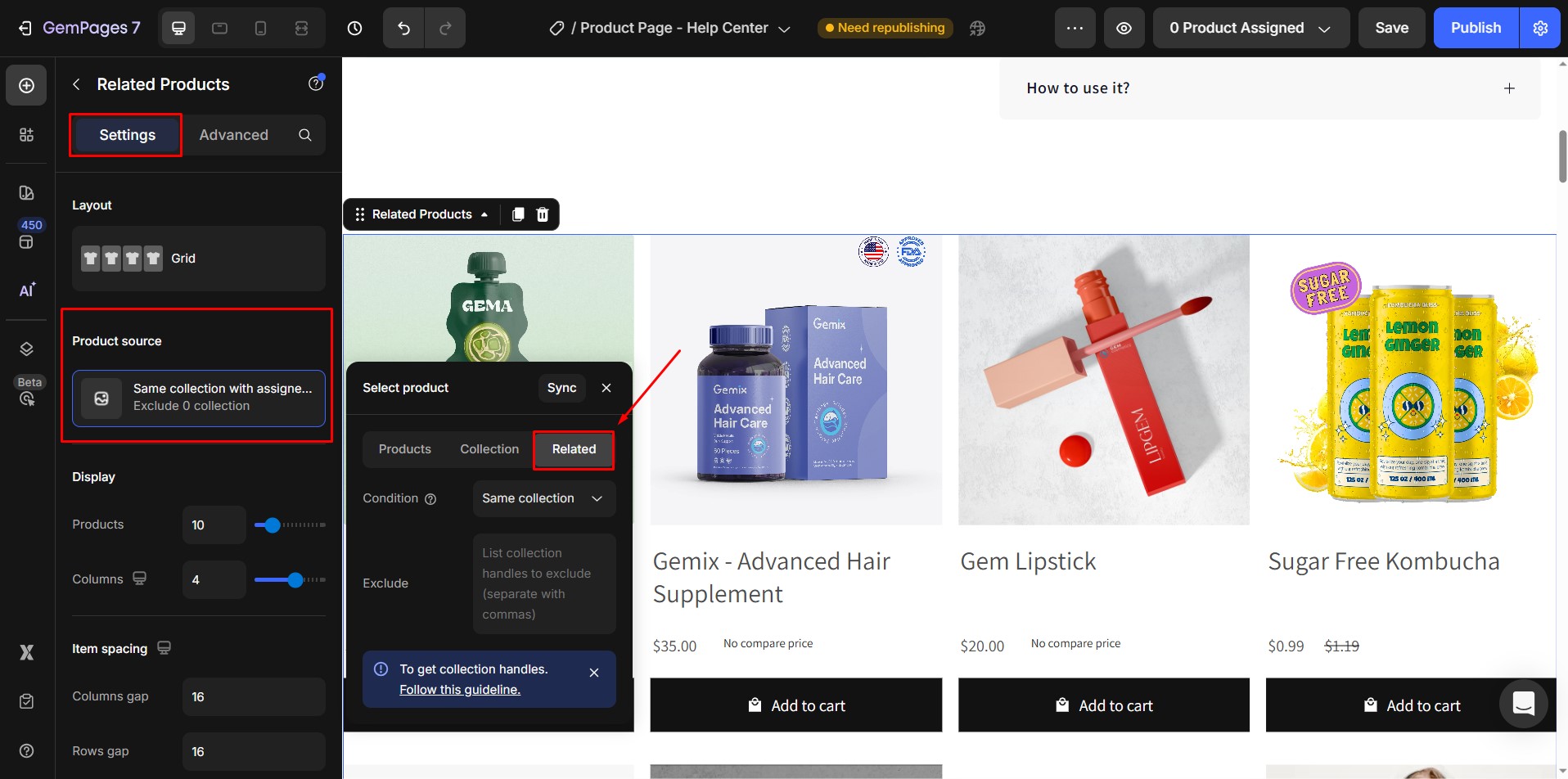Open the page history view
Image resolution: width=1568 pixels, height=779 pixels.
[354, 27]
